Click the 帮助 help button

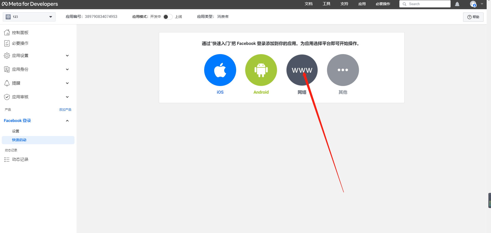pyautogui.click(x=473, y=17)
